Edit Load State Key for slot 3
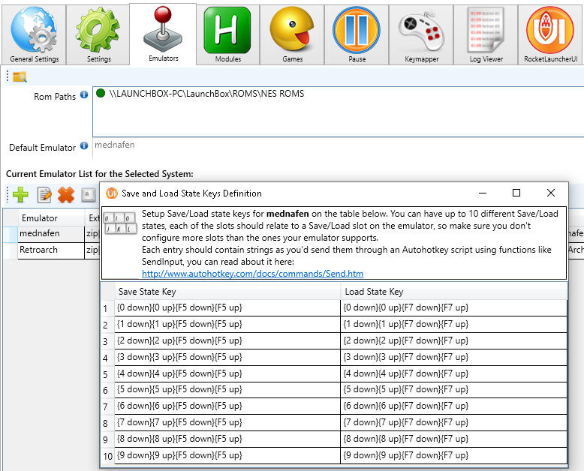This screenshot has height=471, width=584. pyautogui.click(x=454, y=340)
